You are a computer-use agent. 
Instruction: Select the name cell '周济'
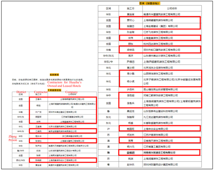point(131,56)
